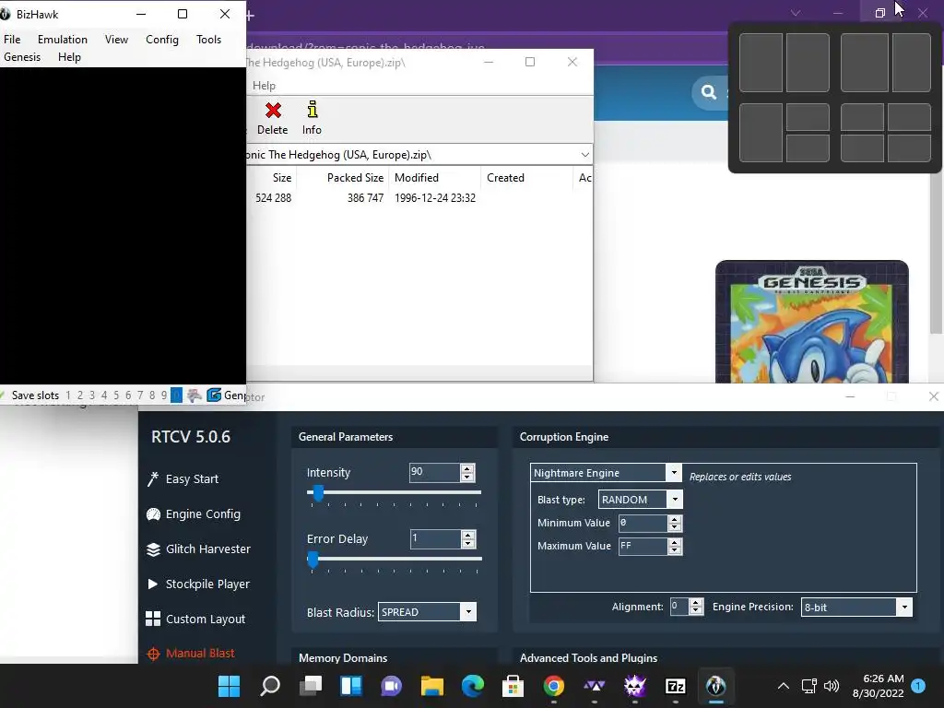The width and height of the screenshot is (944, 708).
Task: Switch to Chrome on the taskbar
Action: (x=553, y=686)
